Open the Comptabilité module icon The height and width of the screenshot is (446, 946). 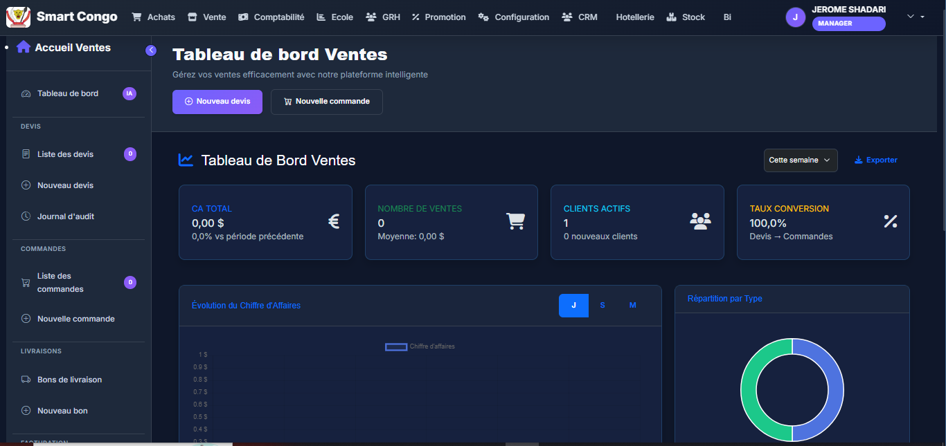click(x=244, y=17)
